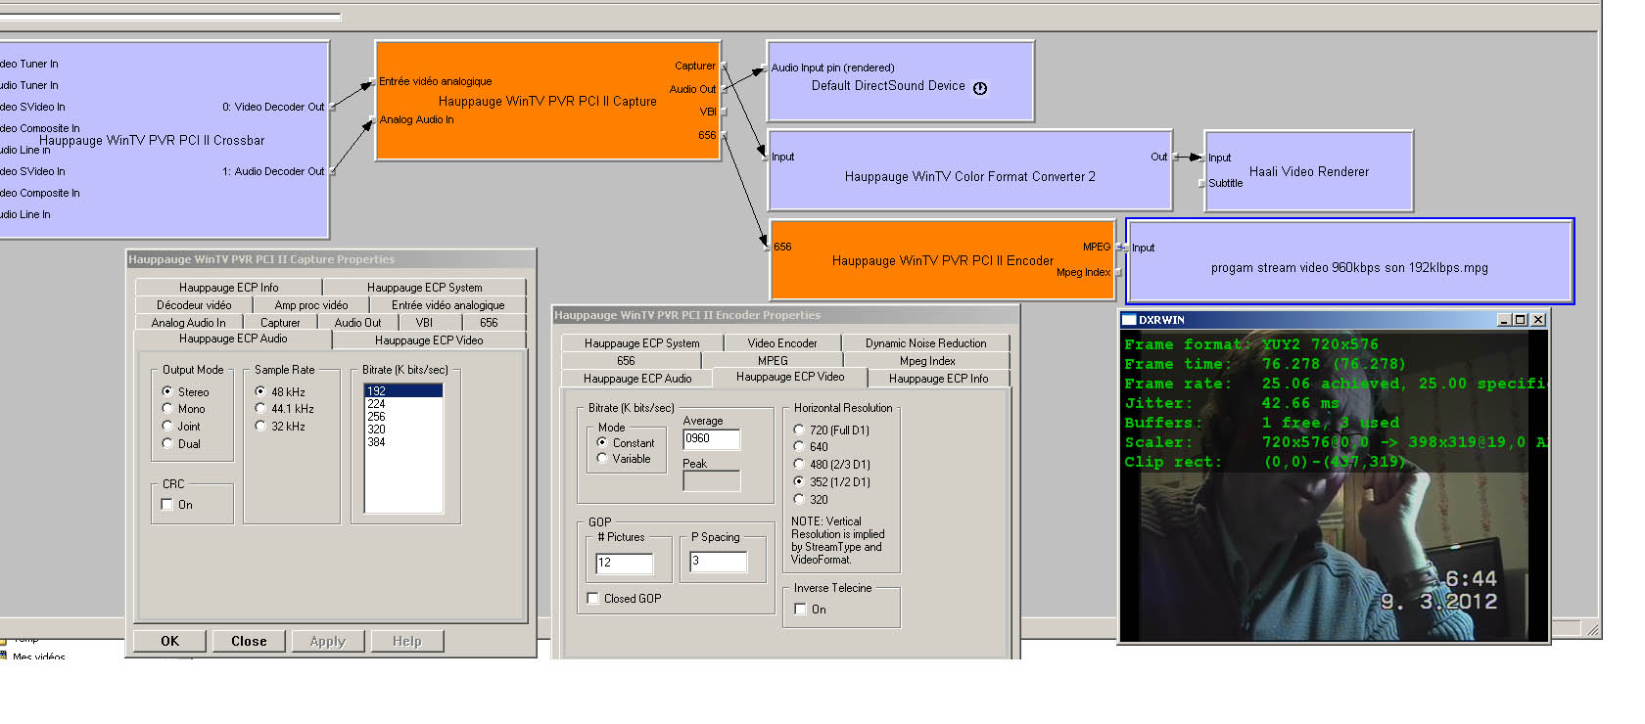Pick 256 in the audio bitrate list
Screen dimensions: 1645x724
[x=377, y=417]
